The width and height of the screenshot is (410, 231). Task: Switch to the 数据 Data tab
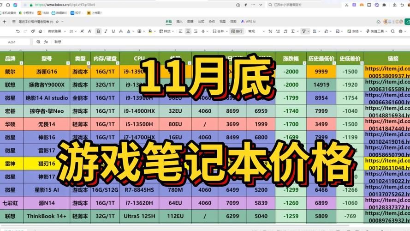pos(190,21)
